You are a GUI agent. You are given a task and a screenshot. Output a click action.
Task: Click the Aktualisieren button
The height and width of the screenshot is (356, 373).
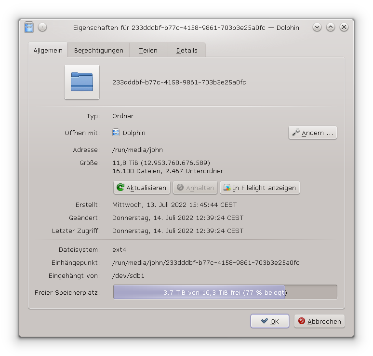tap(142, 188)
